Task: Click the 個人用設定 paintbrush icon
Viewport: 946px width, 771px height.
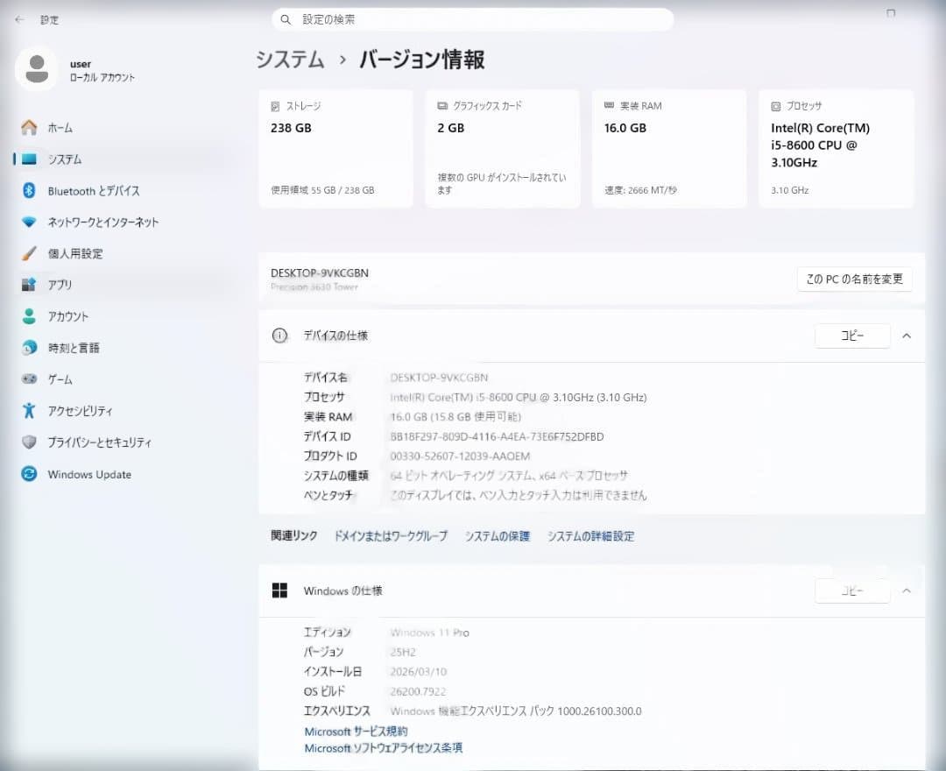Action: 29,253
